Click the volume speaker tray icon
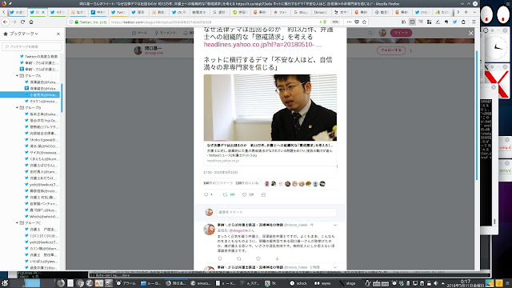Image resolution: width=512 pixels, height=288 pixels. [x=435, y=283]
